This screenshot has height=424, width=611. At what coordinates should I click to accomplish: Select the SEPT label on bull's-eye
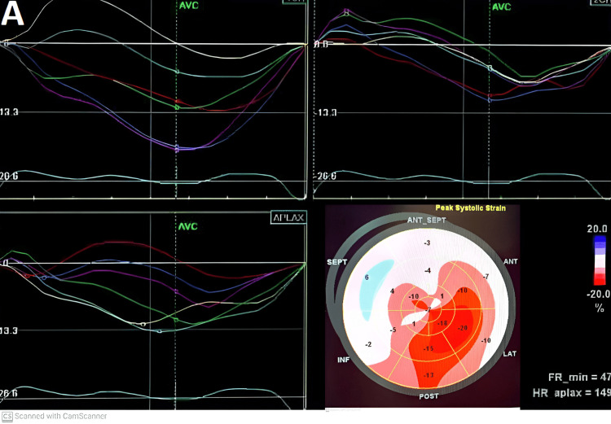coord(336,262)
